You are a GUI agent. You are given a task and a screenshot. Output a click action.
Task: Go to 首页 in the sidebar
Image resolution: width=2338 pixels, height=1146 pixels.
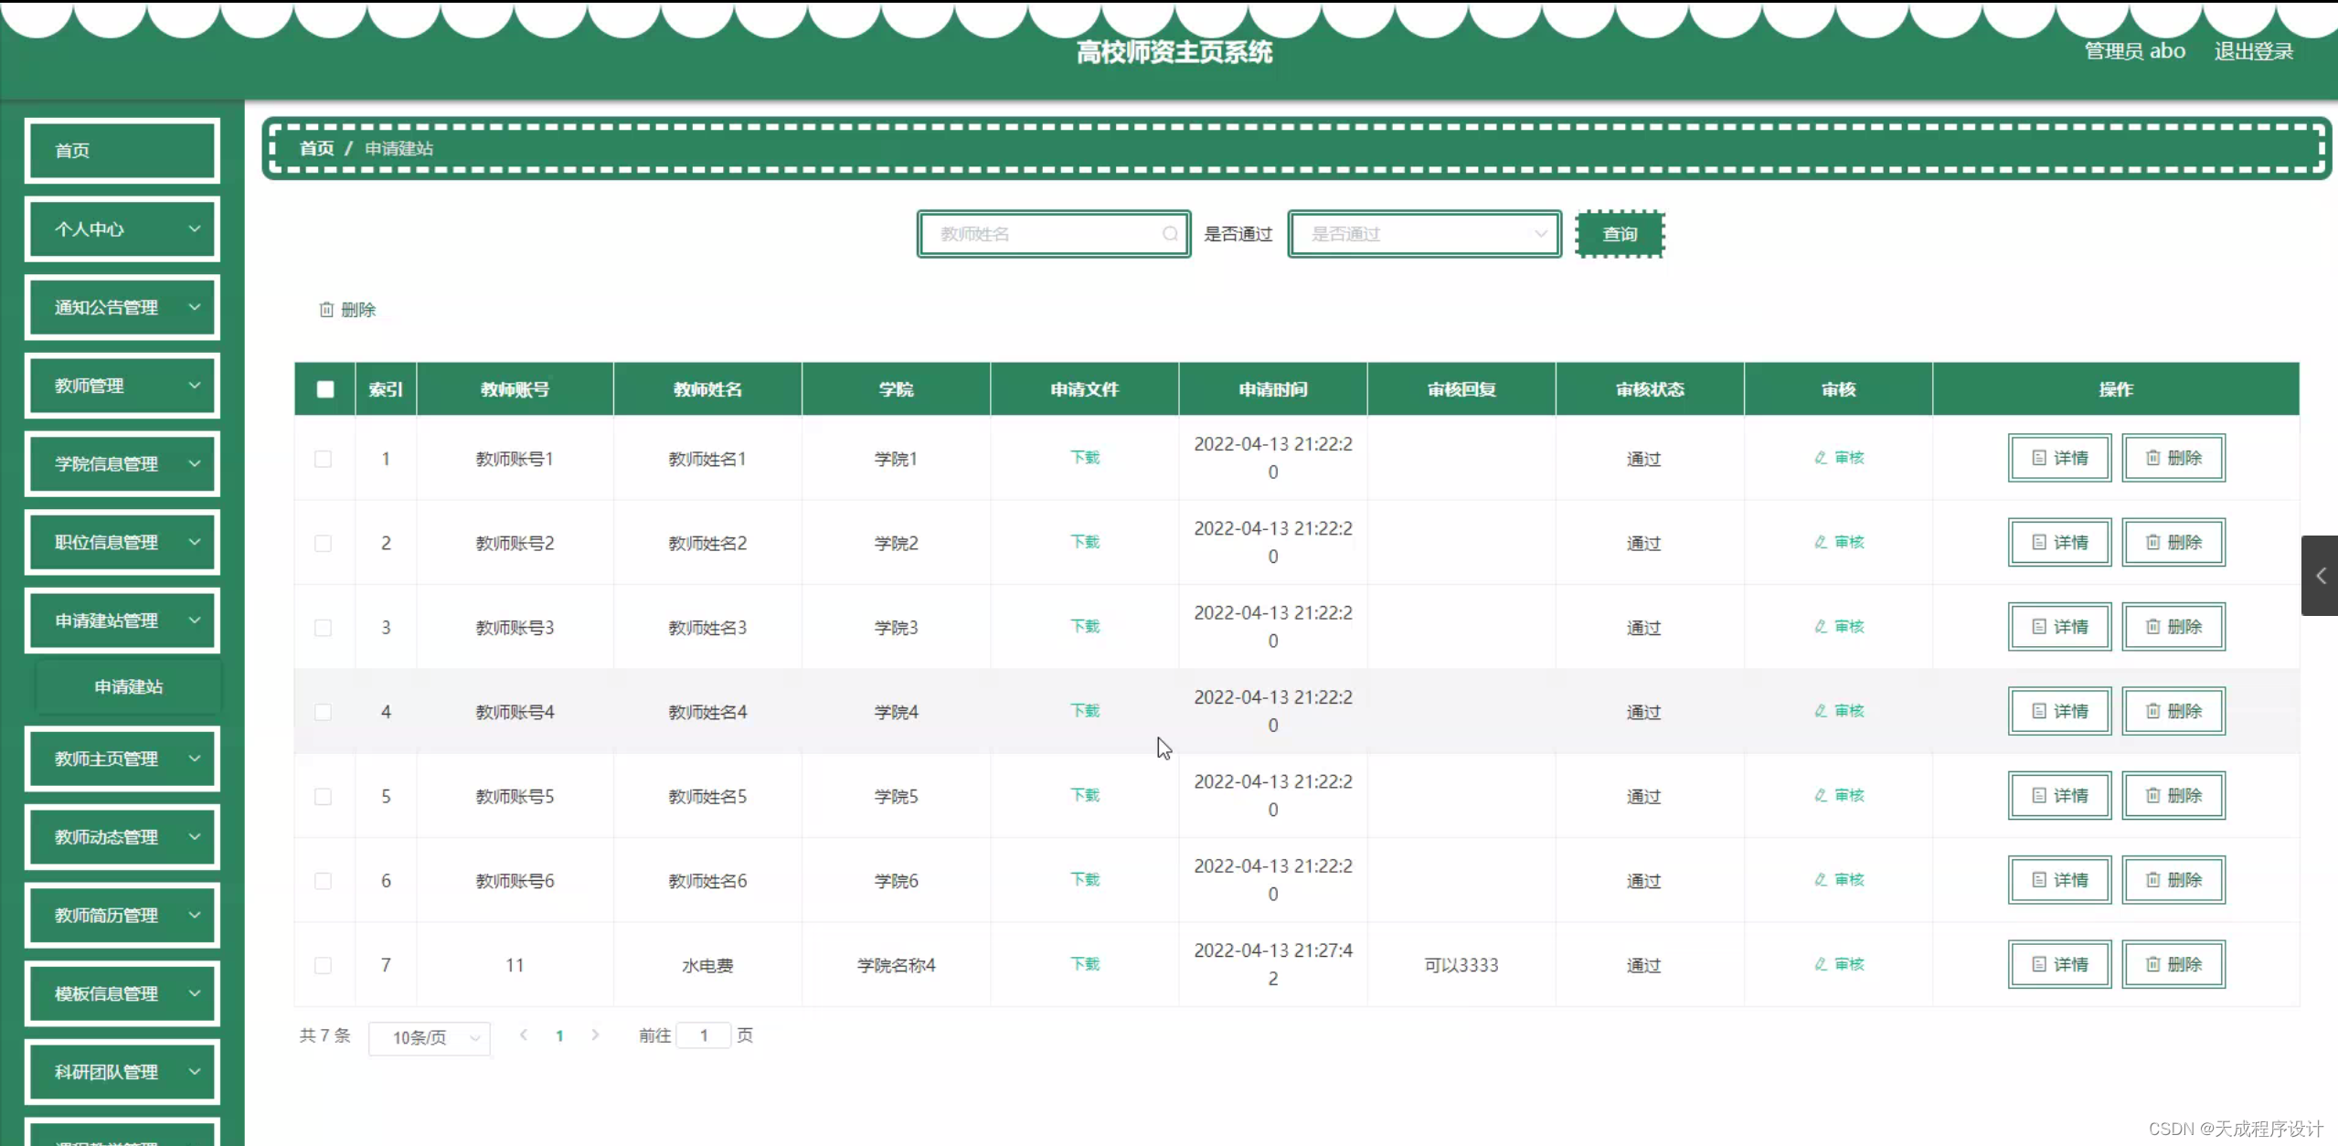122,150
